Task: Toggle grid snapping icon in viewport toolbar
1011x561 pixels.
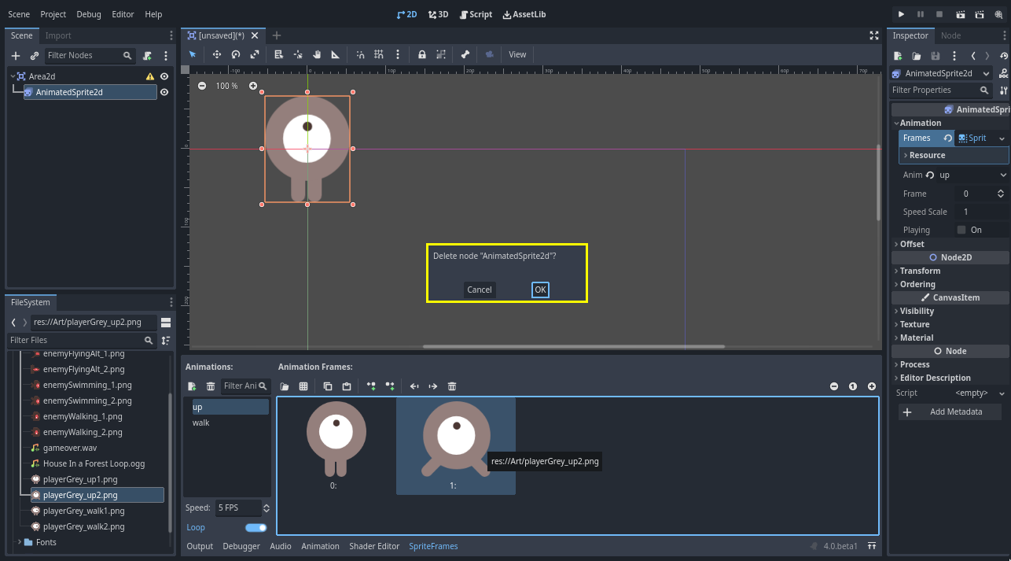Action: click(x=379, y=54)
